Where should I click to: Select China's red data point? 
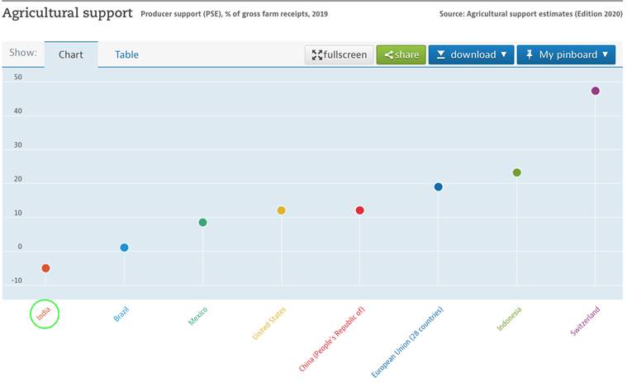359,210
